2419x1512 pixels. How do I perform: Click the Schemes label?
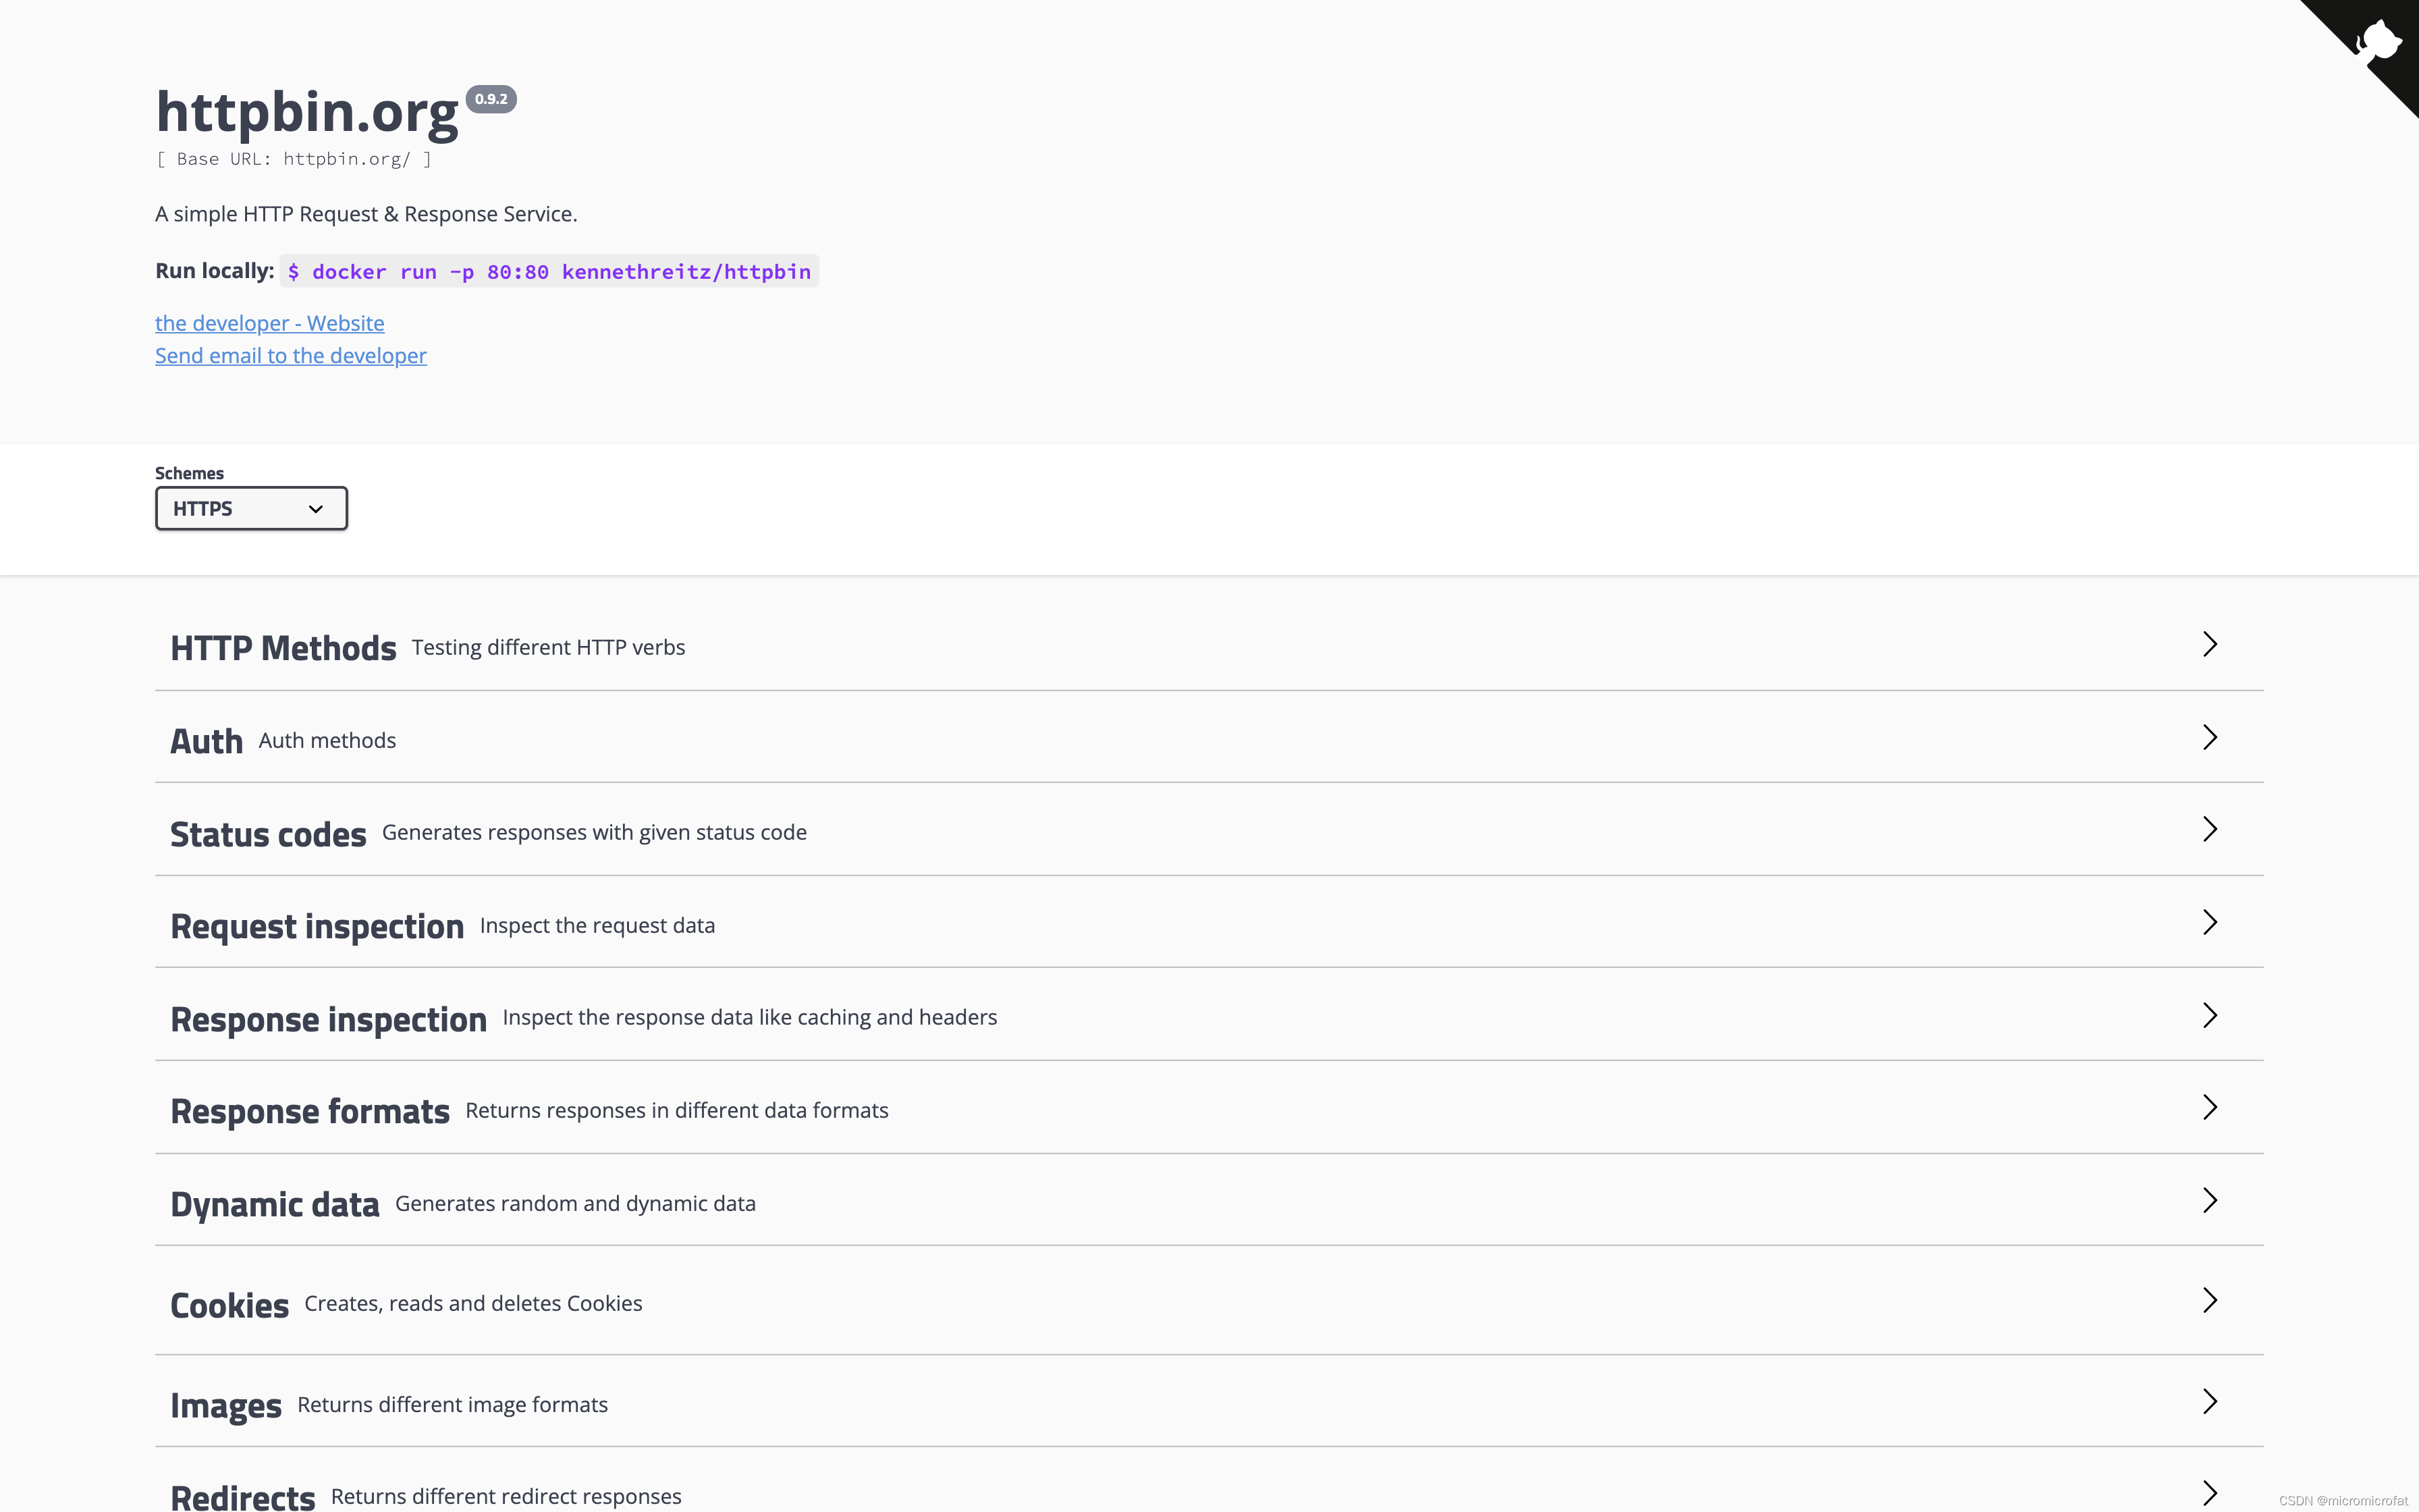coord(189,473)
